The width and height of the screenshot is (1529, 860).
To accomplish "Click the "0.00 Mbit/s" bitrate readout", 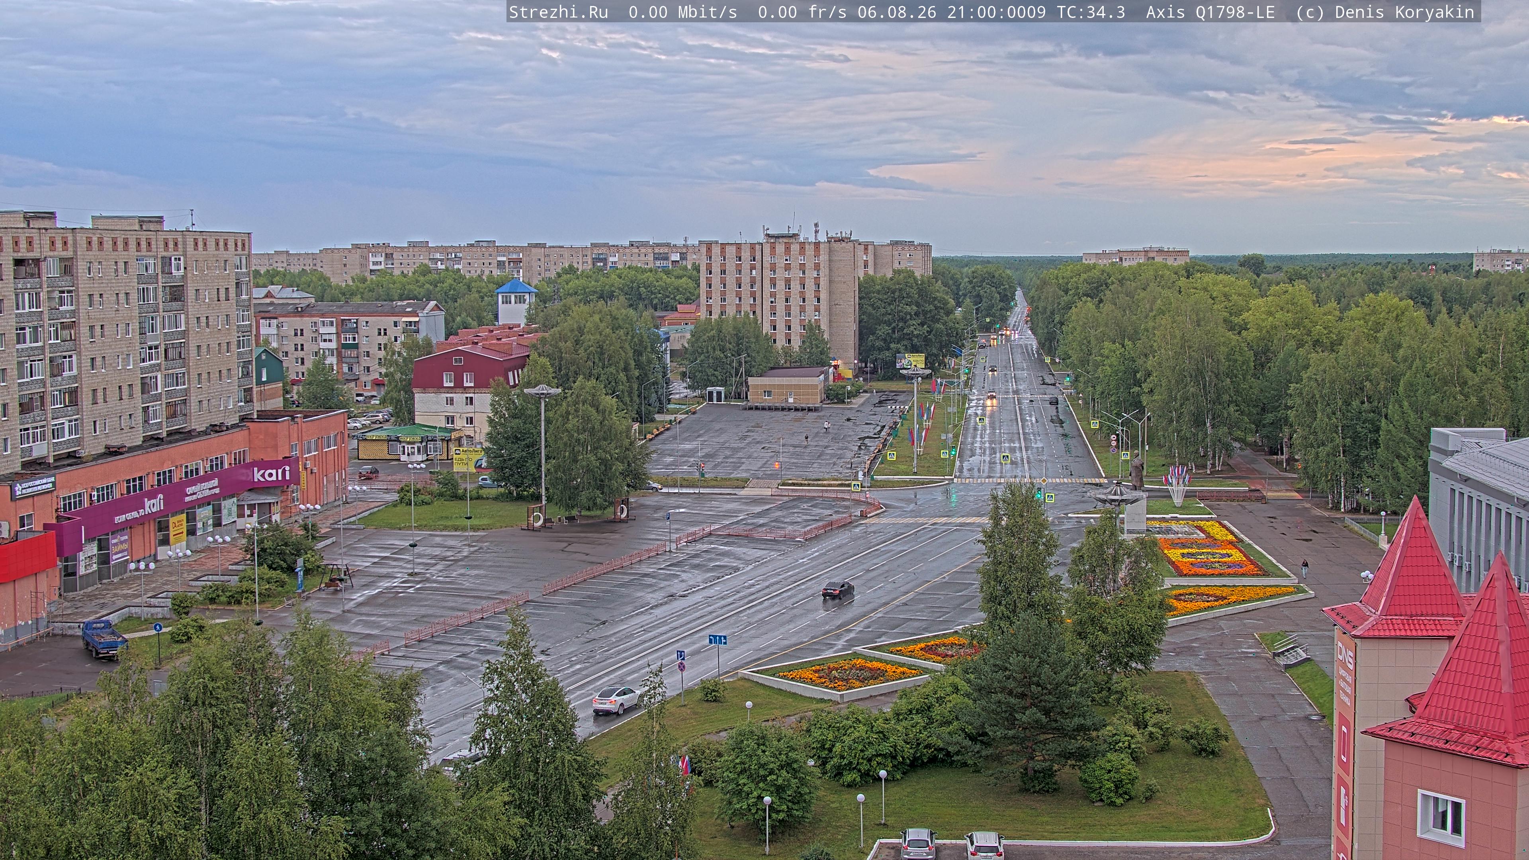I will 682,12.
